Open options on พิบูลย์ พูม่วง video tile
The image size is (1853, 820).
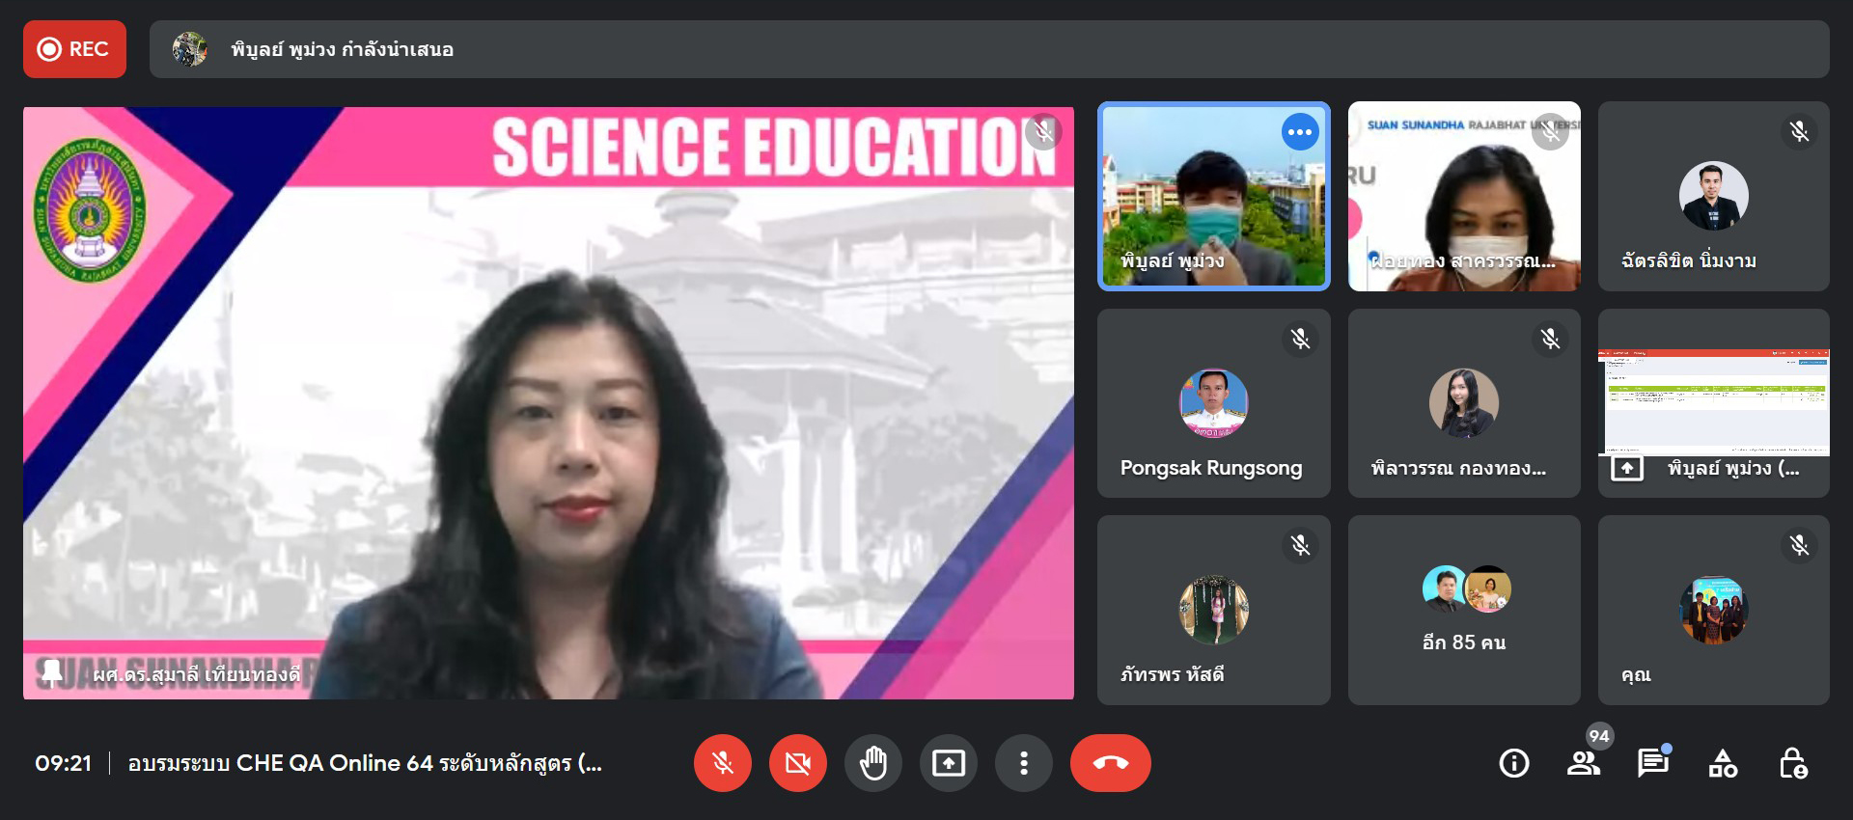pos(1299,132)
